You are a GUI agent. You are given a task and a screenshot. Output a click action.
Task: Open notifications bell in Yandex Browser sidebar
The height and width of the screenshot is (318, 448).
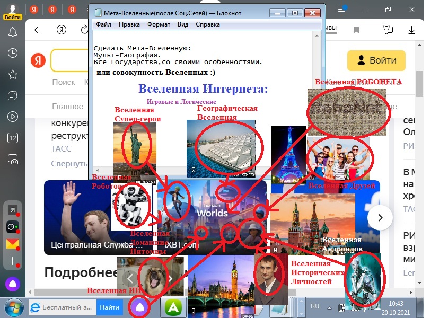tap(13, 32)
